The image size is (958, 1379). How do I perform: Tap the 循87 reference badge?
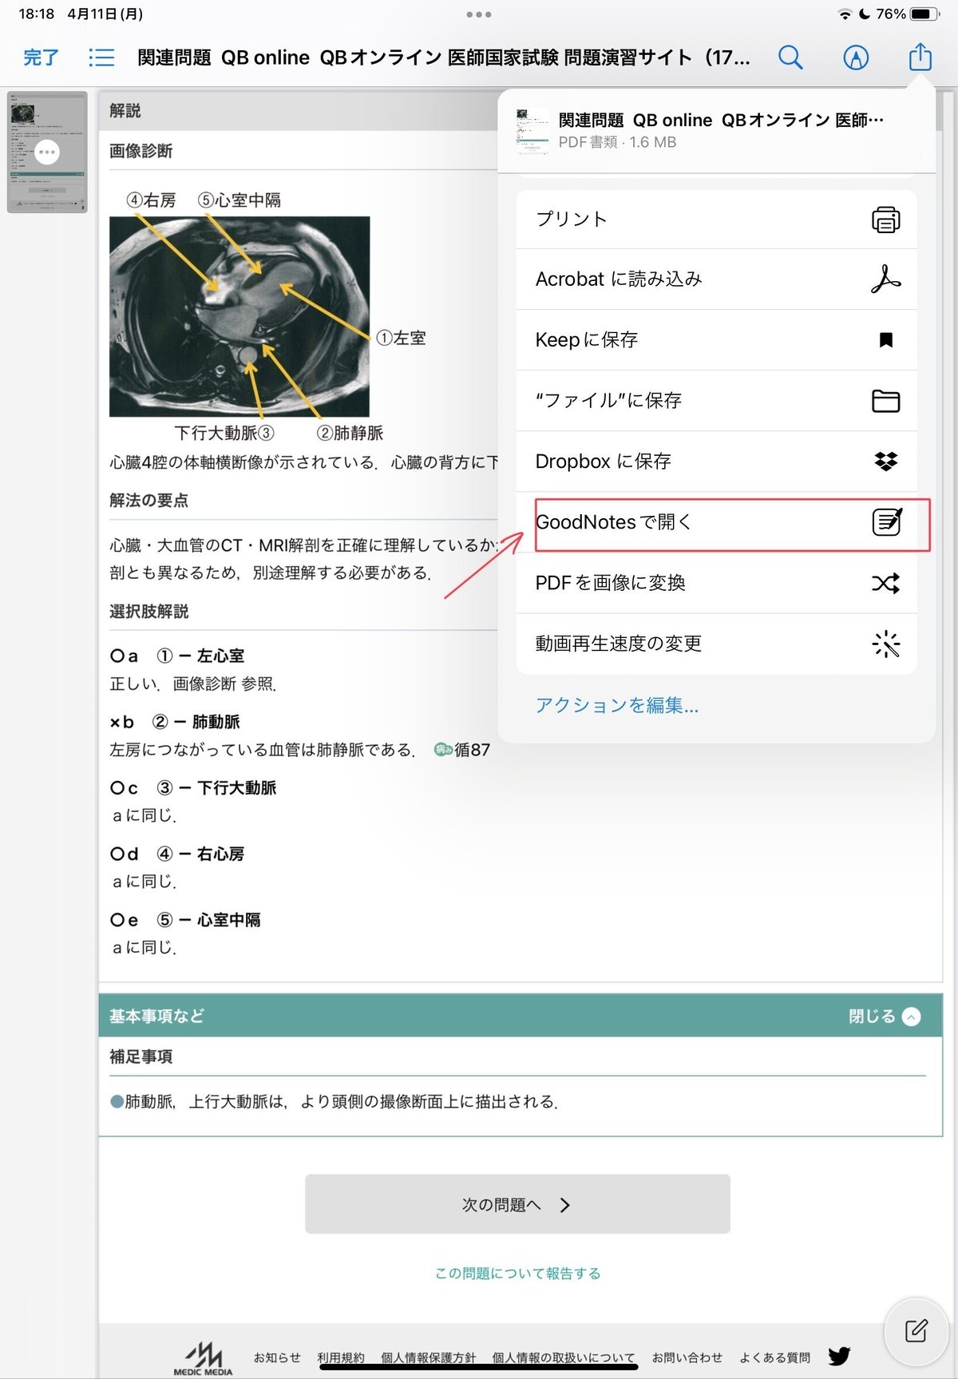pyautogui.click(x=462, y=750)
